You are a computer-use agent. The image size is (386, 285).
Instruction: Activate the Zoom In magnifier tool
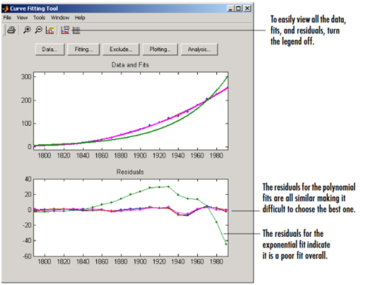coord(27,30)
